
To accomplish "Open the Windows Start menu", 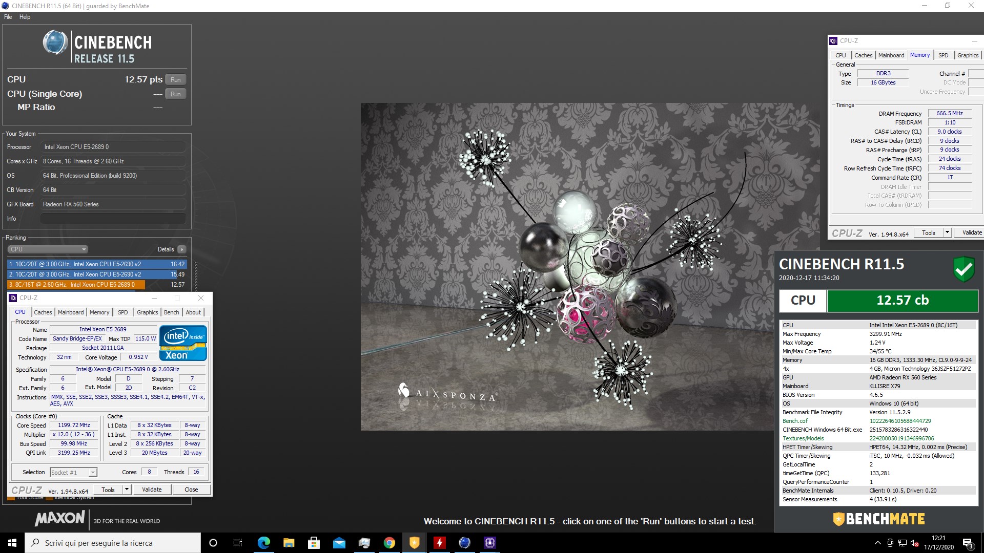I will (x=12, y=543).
